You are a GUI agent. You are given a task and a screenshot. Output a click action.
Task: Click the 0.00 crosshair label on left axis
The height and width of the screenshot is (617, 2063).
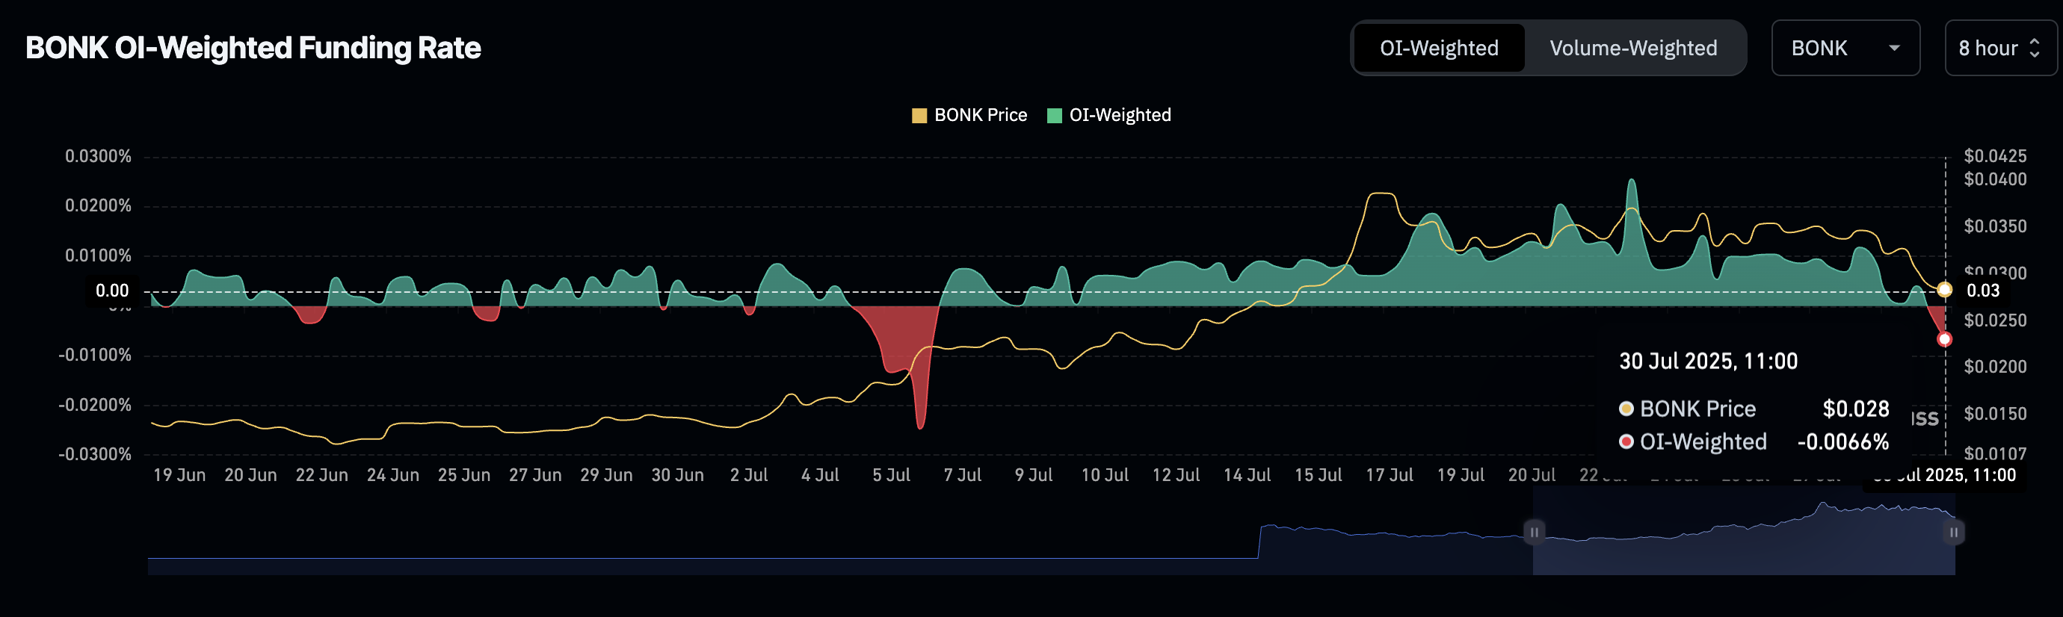pyautogui.click(x=112, y=291)
